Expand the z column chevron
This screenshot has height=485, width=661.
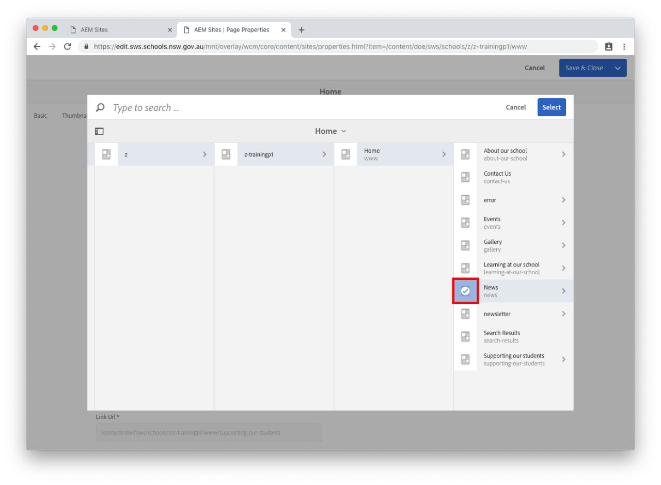(204, 154)
